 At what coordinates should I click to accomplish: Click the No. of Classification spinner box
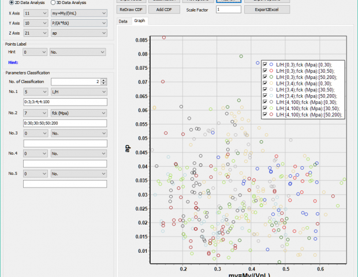point(75,81)
